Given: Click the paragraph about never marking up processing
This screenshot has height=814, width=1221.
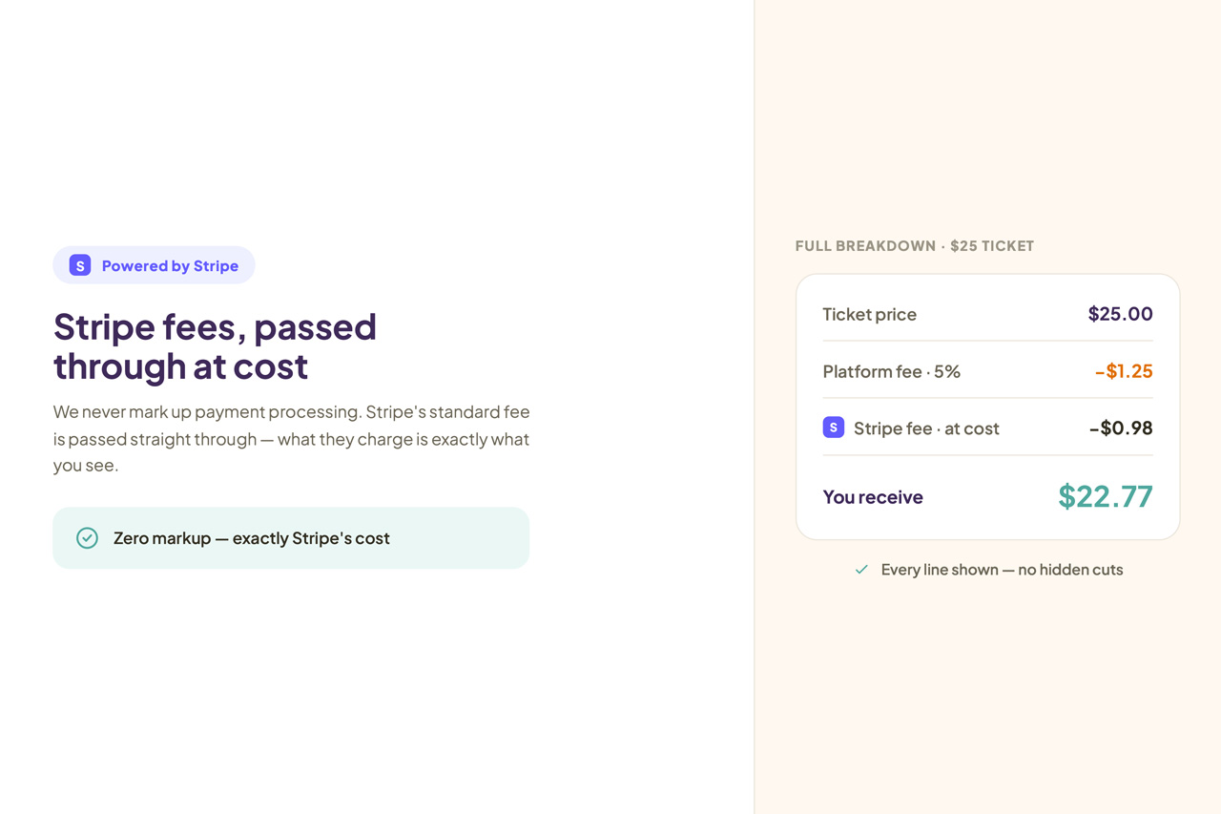Looking at the screenshot, I should 292,439.
